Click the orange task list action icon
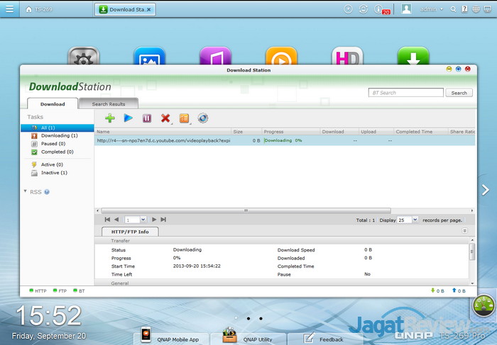 [x=184, y=118]
